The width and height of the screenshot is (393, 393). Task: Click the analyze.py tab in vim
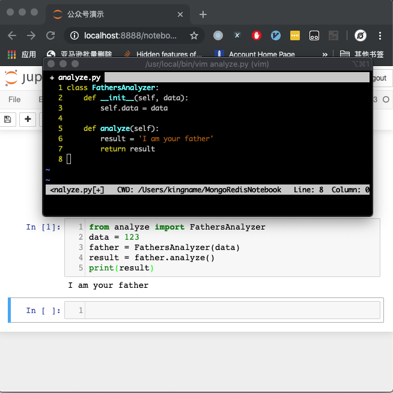pyautogui.click(x=75, y=78)
